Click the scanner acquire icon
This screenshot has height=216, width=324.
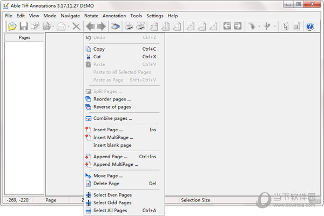(115, 26)
